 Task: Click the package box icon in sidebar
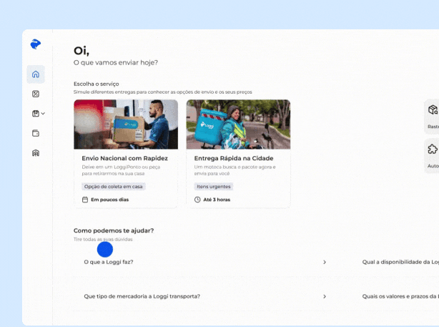pos(35,113)
